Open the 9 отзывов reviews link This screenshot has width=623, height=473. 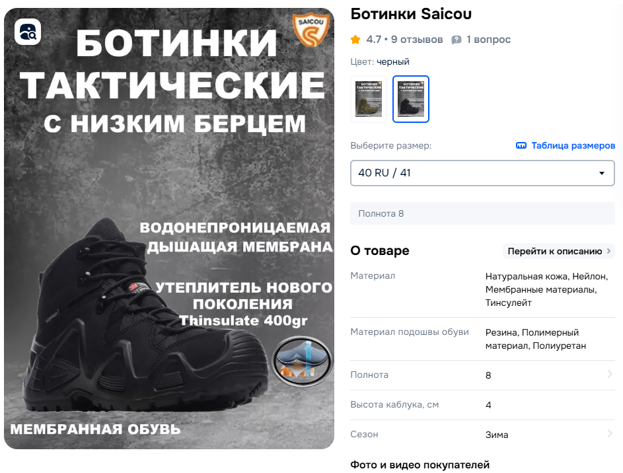(x=416, y=40)
